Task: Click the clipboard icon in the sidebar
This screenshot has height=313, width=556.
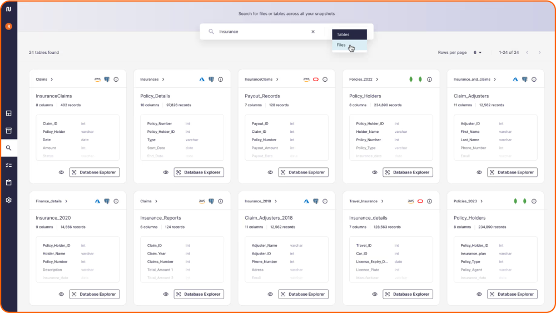Action: click(8, 182)
